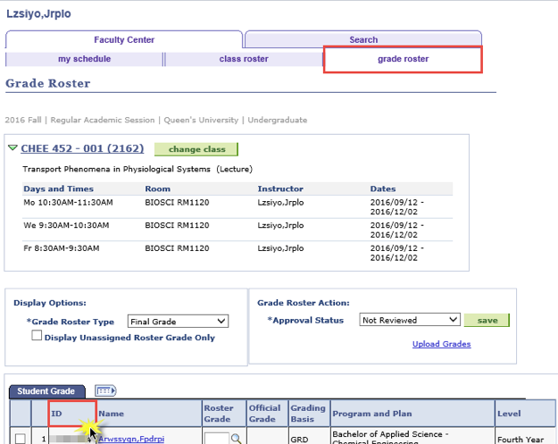Click the save button
Screen dimensions: 558x444
[487, 320]
